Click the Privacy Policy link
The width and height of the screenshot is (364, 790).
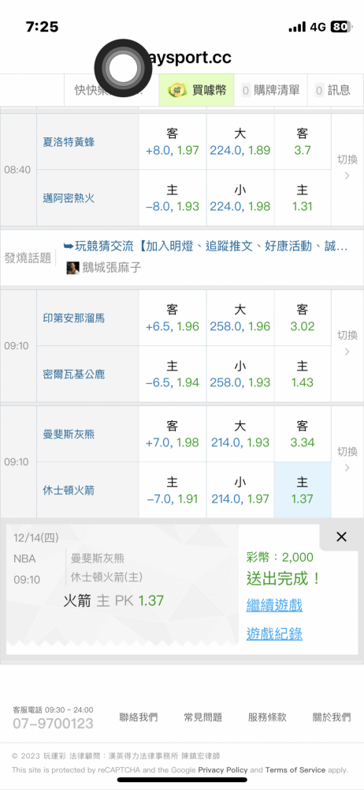tap(223, 769)
